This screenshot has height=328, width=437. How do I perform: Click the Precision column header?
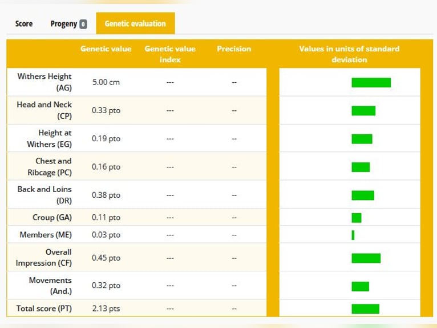(x=234, y=49)
